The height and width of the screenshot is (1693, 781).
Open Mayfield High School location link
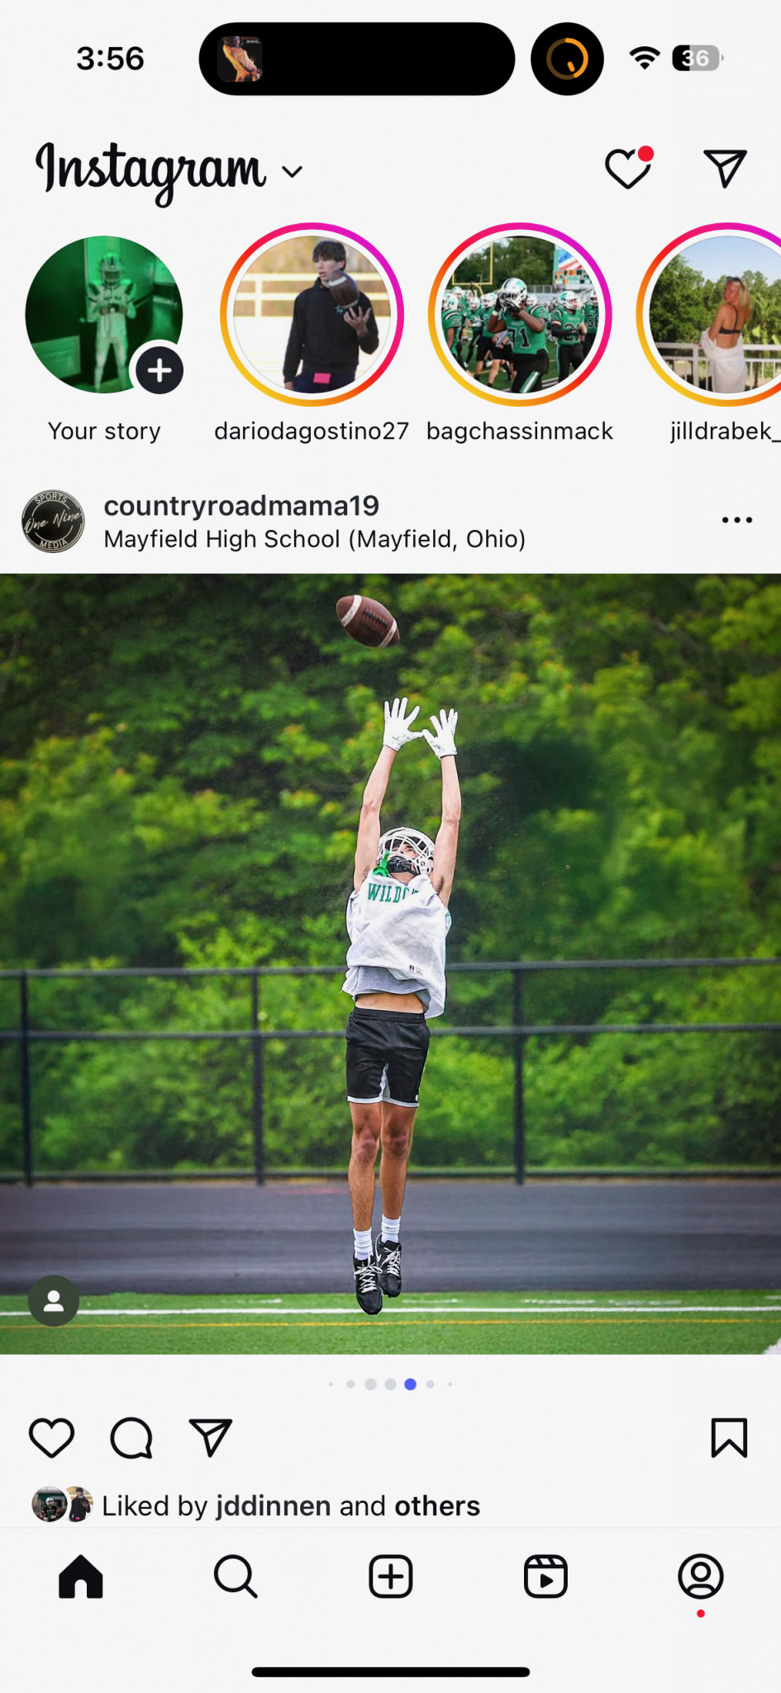coord(315,539)
